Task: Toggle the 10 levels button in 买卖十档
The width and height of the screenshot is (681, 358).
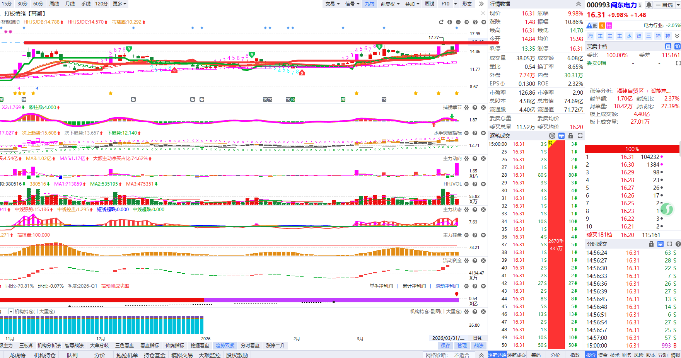Action: [677, 46]
